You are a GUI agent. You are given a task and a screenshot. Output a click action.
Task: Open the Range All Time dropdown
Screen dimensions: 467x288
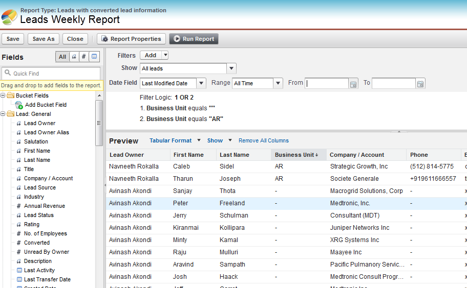[x=278, y=83]
